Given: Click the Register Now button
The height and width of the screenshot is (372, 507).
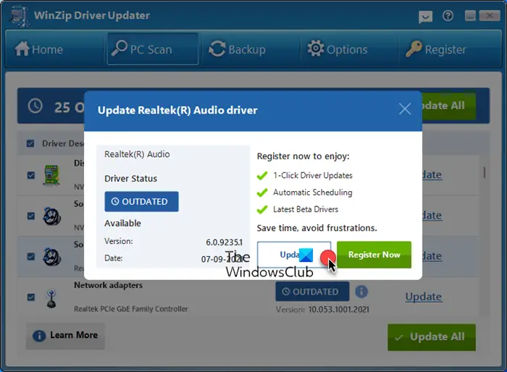Looking at the screenshot, I should (374, 255).
